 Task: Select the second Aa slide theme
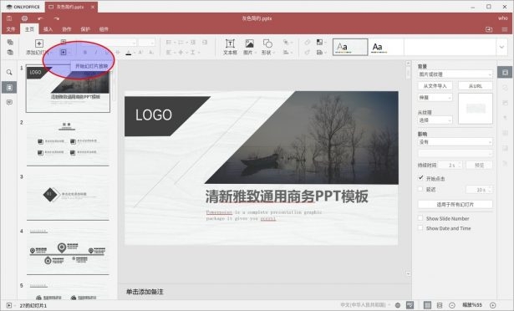coord(385,47)
